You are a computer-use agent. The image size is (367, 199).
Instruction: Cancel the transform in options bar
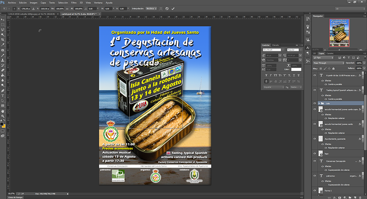tap(167, 9)
